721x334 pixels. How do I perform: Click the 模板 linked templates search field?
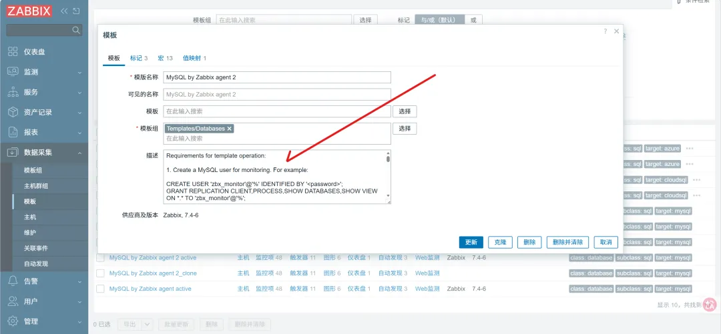[277, 111]
